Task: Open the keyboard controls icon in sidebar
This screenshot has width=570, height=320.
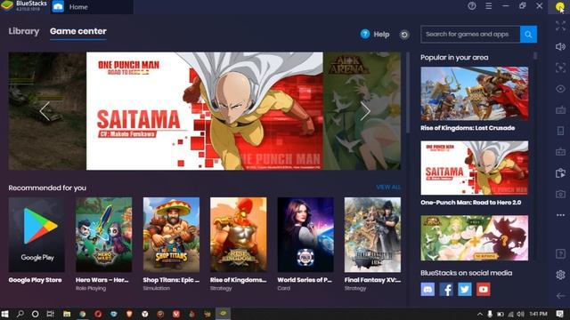Action: click(560, 110)
